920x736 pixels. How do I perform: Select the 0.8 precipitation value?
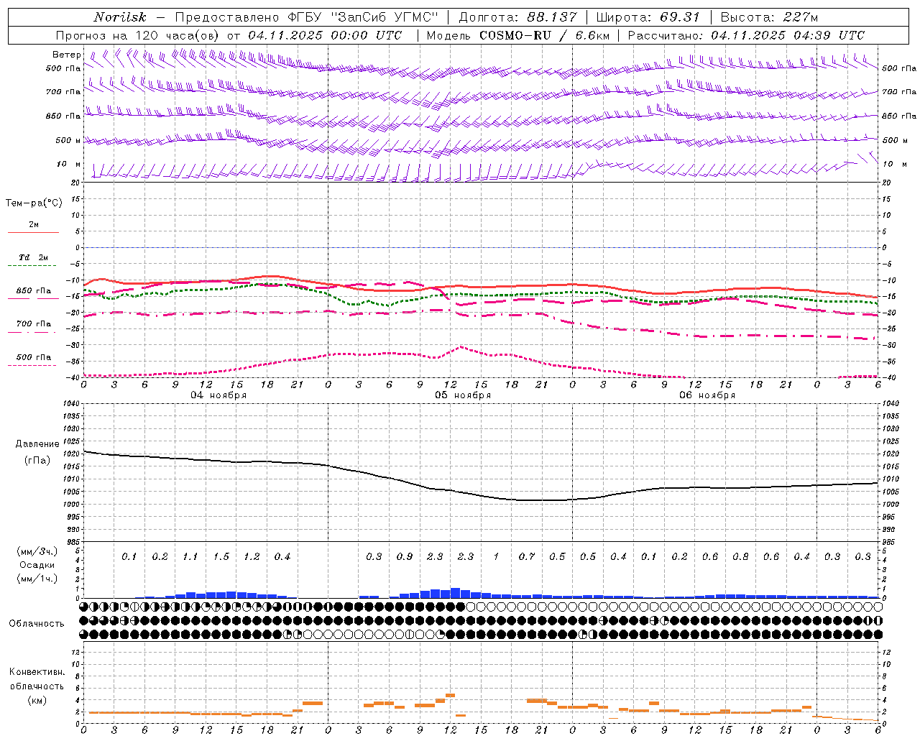(740, 557)
